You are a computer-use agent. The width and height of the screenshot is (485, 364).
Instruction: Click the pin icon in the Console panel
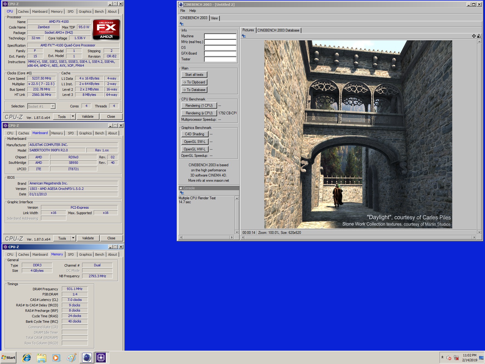[182, 193]
